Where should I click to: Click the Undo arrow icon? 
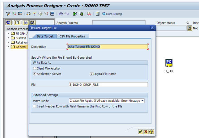pos(60,14)
